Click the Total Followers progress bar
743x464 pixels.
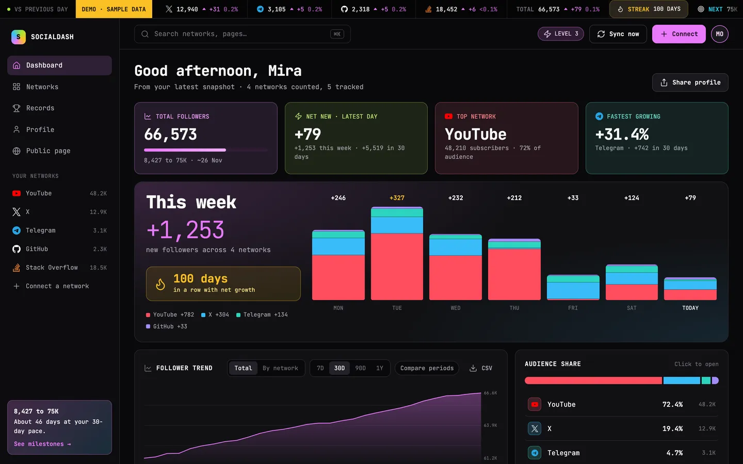coord(206,150)
